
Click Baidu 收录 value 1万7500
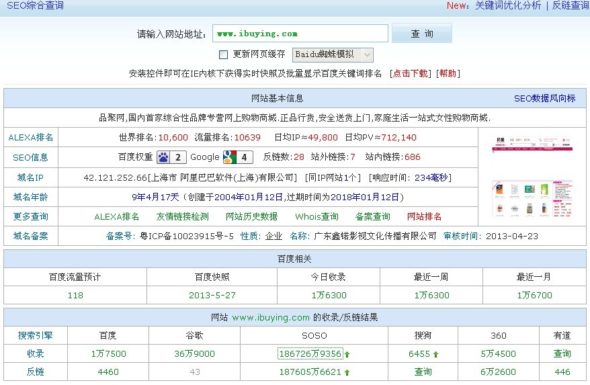tap(108, 354)
